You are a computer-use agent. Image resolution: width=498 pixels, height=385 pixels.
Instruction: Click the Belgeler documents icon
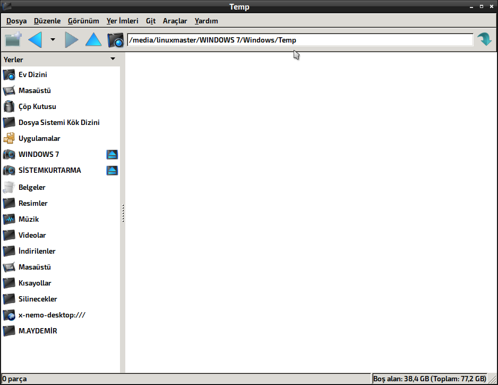click(9, 187)
